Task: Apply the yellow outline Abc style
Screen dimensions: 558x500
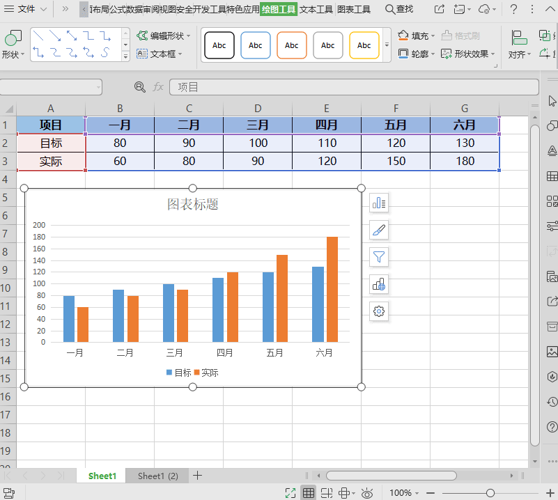Action: coord(364,45)
